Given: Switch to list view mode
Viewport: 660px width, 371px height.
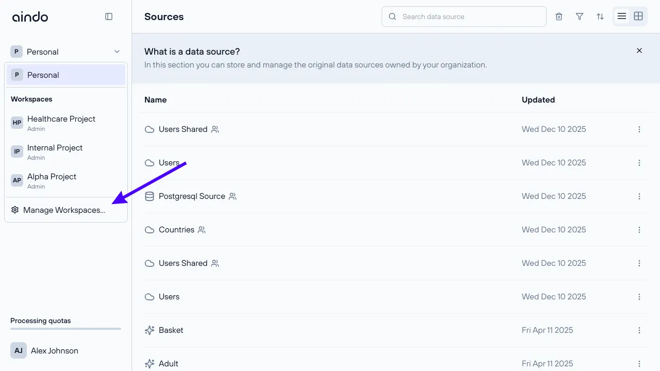Looking at the screenshot, I should (622, 16).
